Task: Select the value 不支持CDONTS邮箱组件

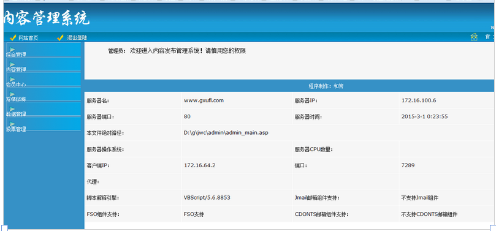Action: pos(429,214)
